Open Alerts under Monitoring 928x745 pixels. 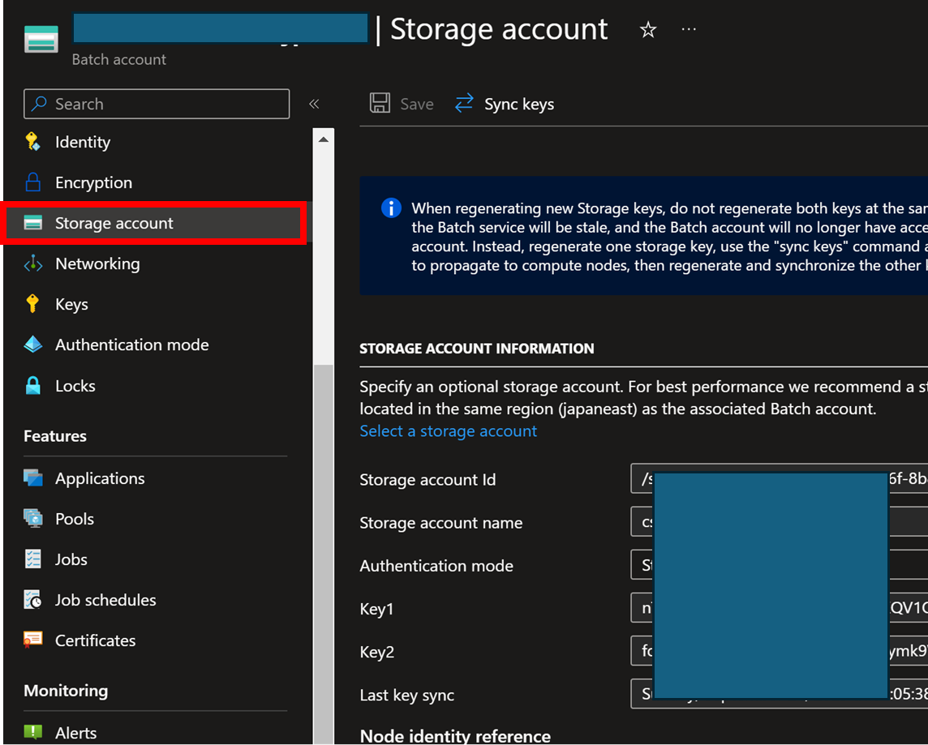click(75, 733)
